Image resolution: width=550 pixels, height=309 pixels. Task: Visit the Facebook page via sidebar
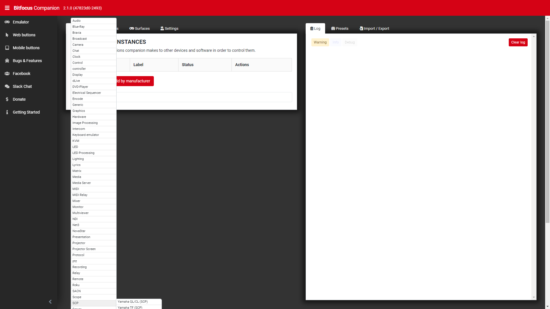(x=21, y=73)
